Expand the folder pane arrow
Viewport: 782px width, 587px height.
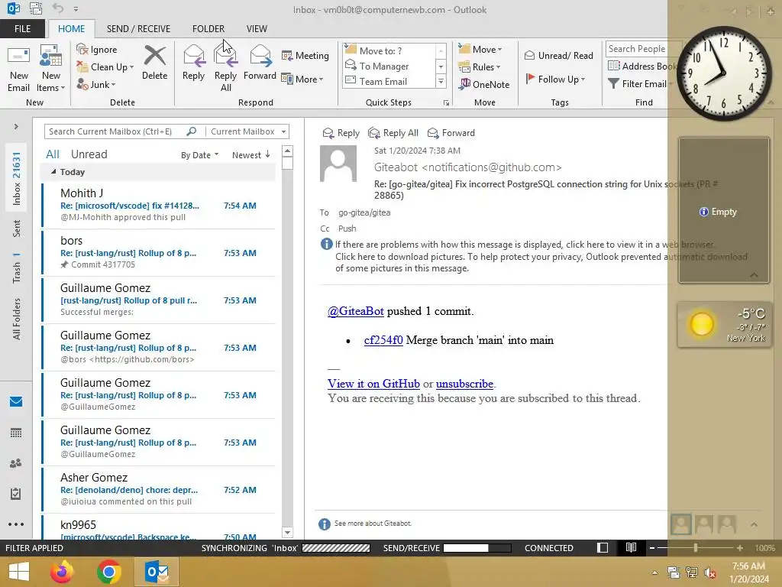coord(16,127)
